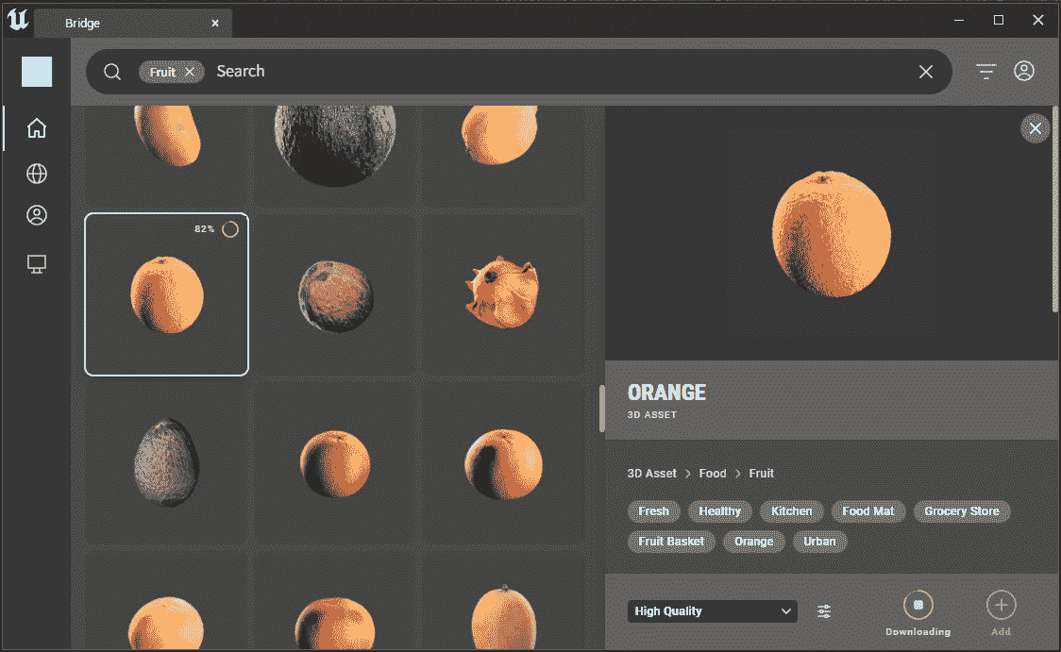Click the Fruit Basket tag link
1061x652 pixels.
click(x=671, y=541)
